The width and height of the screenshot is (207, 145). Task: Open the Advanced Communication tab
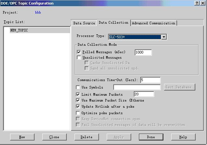153,23
